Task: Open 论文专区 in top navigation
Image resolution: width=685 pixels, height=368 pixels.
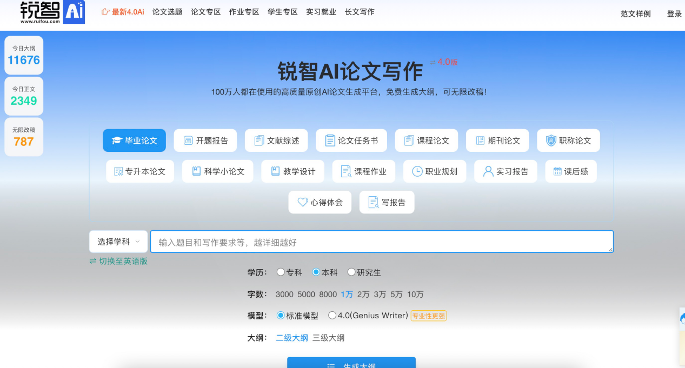Action: pos(205,12)
